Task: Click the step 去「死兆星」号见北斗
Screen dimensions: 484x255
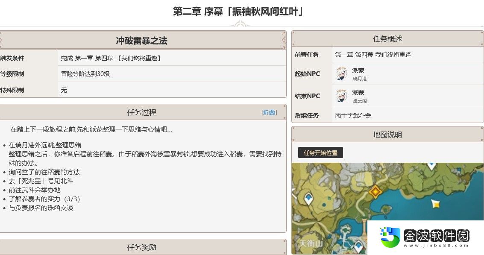Action: point(41,181)
